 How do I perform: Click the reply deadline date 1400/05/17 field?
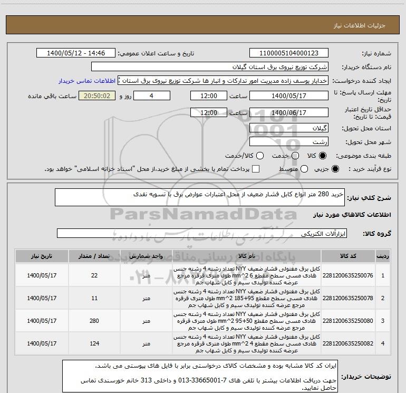click(x=289, y=95)
